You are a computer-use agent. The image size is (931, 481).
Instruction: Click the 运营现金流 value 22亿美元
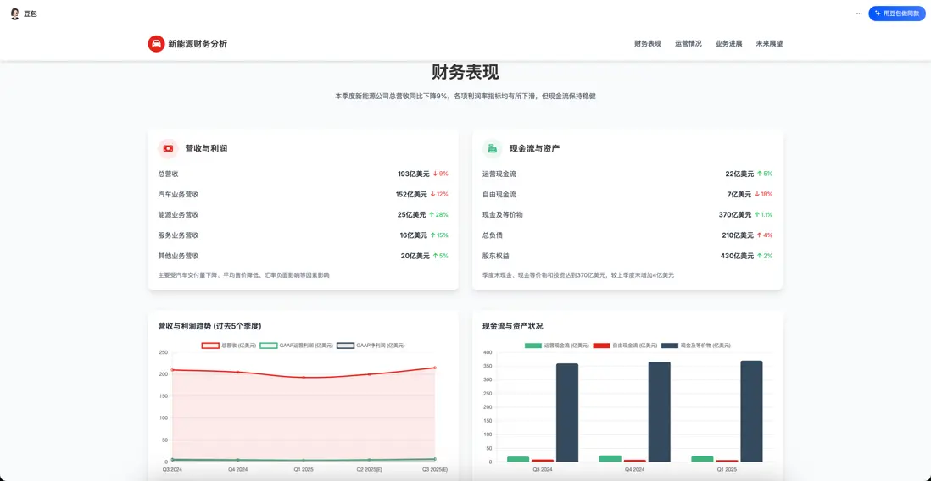point(739,174)
